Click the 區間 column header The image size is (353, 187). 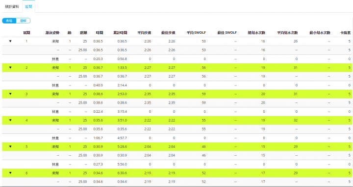[x=26, y=33]
